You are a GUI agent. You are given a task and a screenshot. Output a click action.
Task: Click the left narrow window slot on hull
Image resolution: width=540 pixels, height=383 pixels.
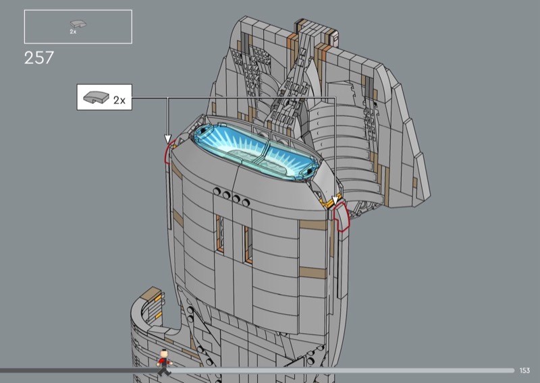click(x=219, y=235)
